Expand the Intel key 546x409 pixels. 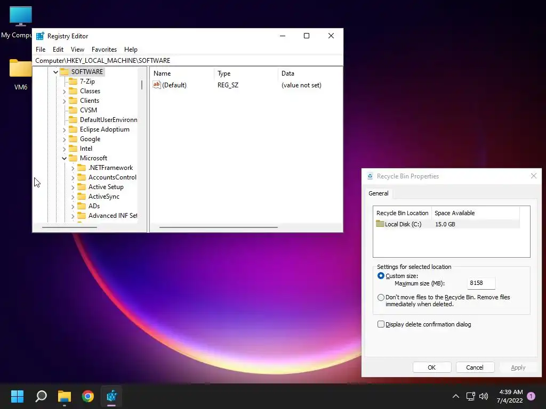click(x=65, y=149)
